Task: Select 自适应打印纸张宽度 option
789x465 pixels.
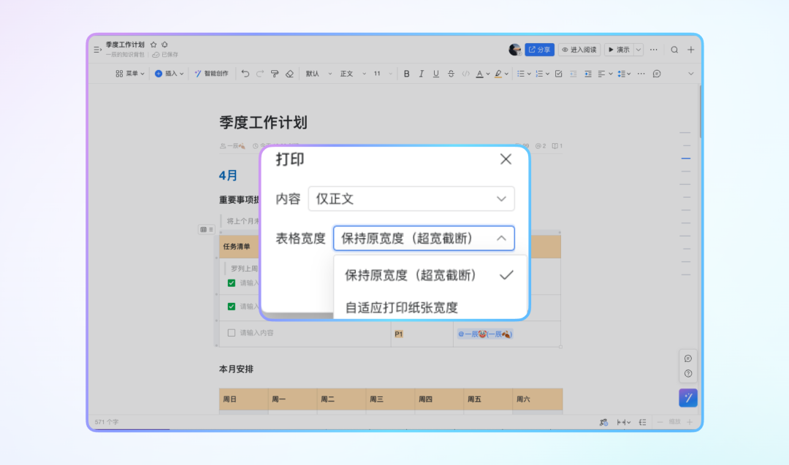Action: coord(401,307)
